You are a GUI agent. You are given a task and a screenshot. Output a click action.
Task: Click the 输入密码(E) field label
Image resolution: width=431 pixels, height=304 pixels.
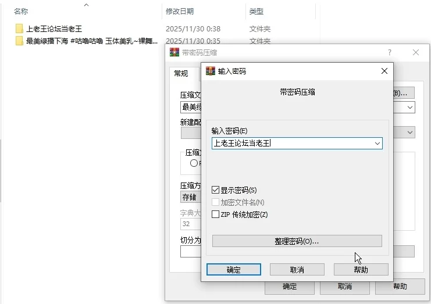[229, 131]
